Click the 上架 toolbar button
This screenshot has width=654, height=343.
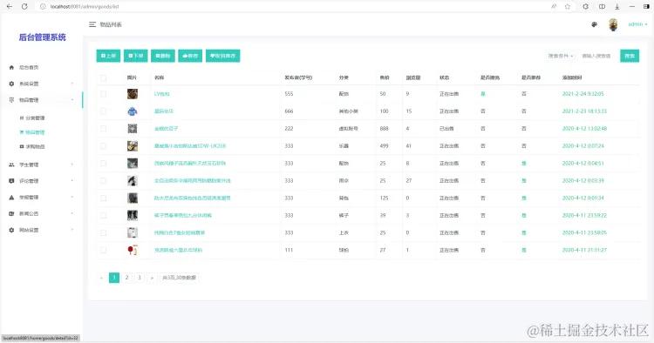click(x=108, y=56)
